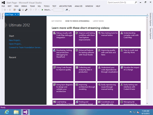The image size is (153, 115).
Task: Click the Navigate Backward toolbar icon
Action: [5, 10]
